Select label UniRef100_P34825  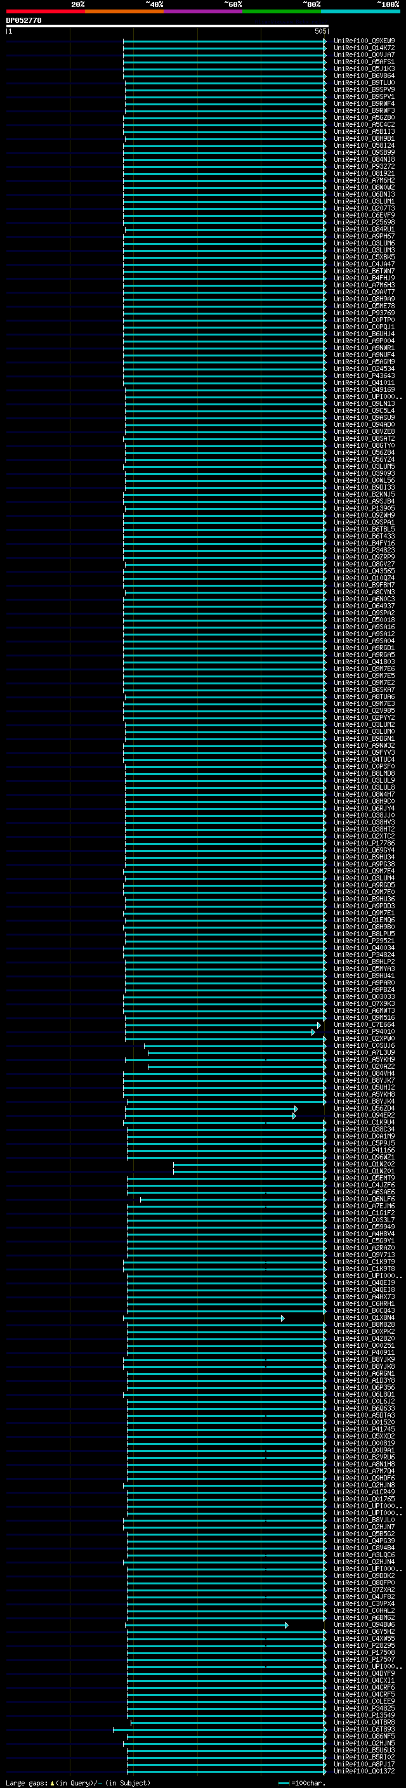click(363, 1708)
